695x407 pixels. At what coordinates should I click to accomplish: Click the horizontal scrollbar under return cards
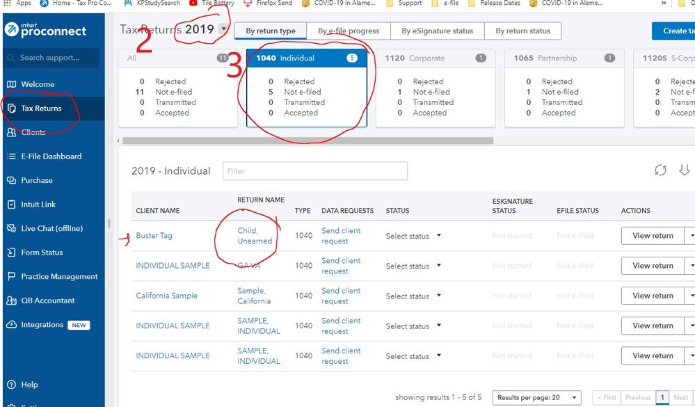click(307, 141)
